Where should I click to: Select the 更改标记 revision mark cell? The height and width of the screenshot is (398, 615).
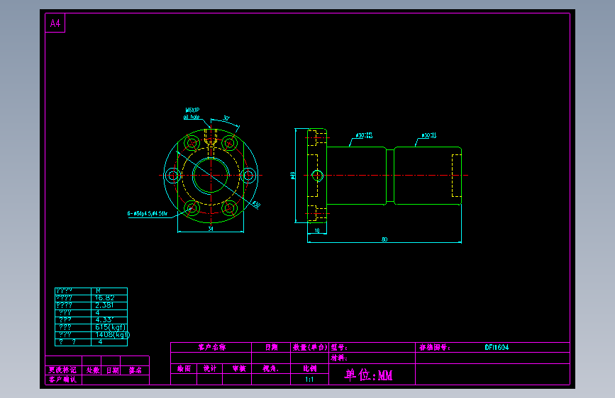click(62, 370)
